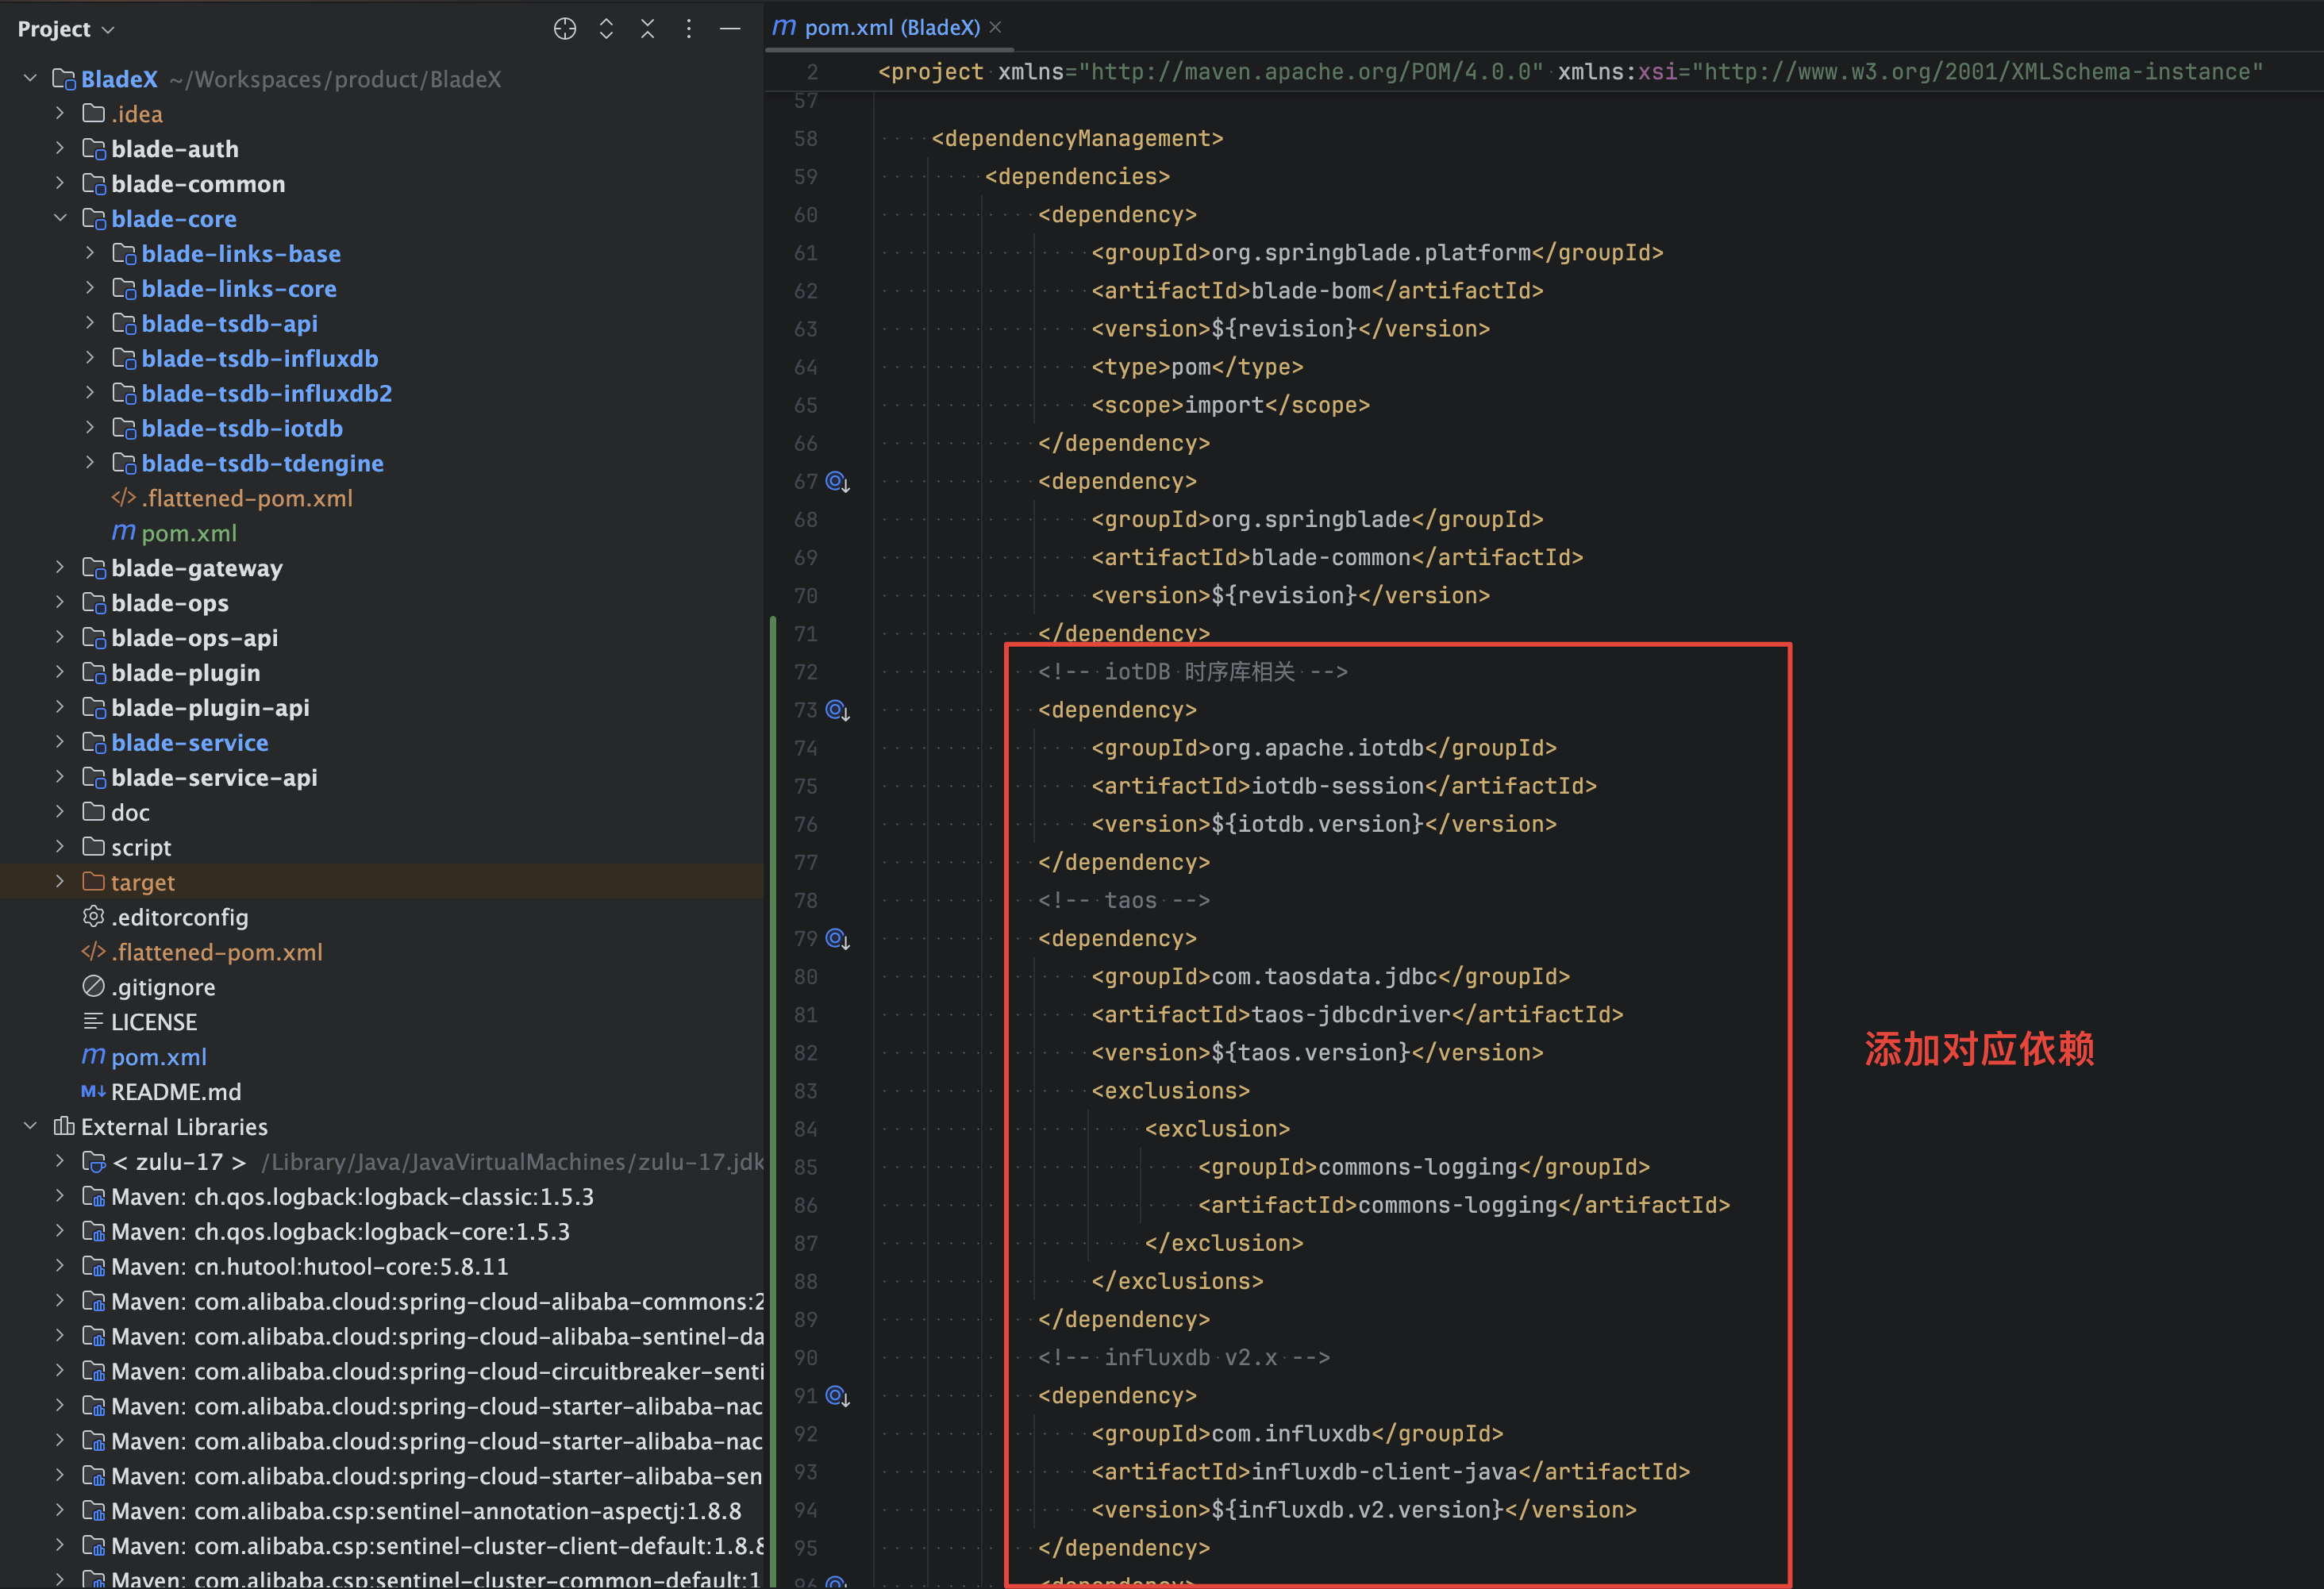This screenshot has height=1589, width=2324.
Task: Select the pom.xml (BladeX) editor tab
Action: point(891,27)
